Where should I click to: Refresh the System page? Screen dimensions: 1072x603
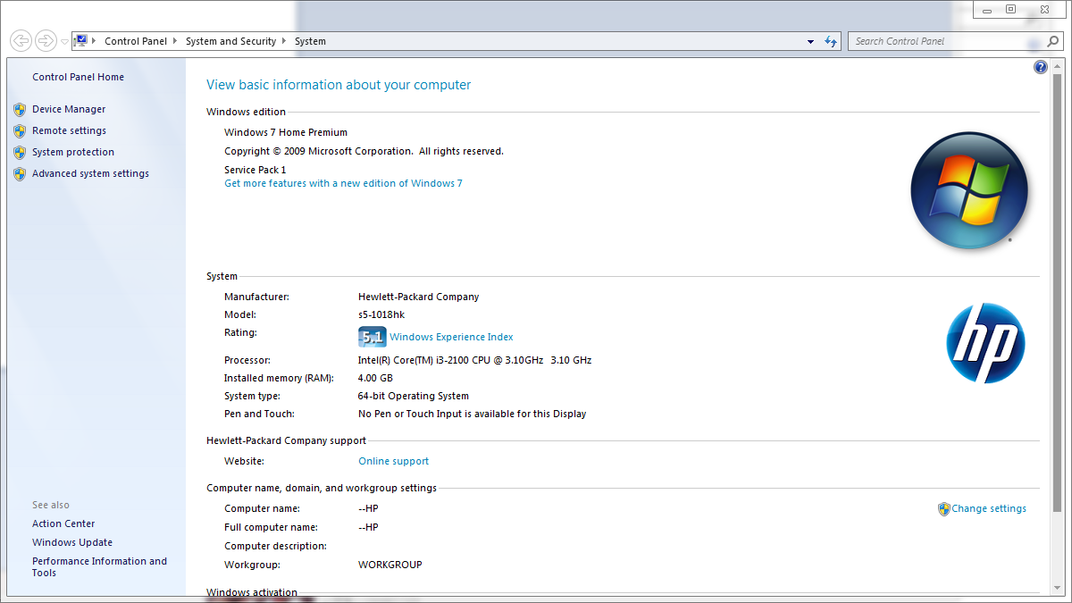point(831,41)
